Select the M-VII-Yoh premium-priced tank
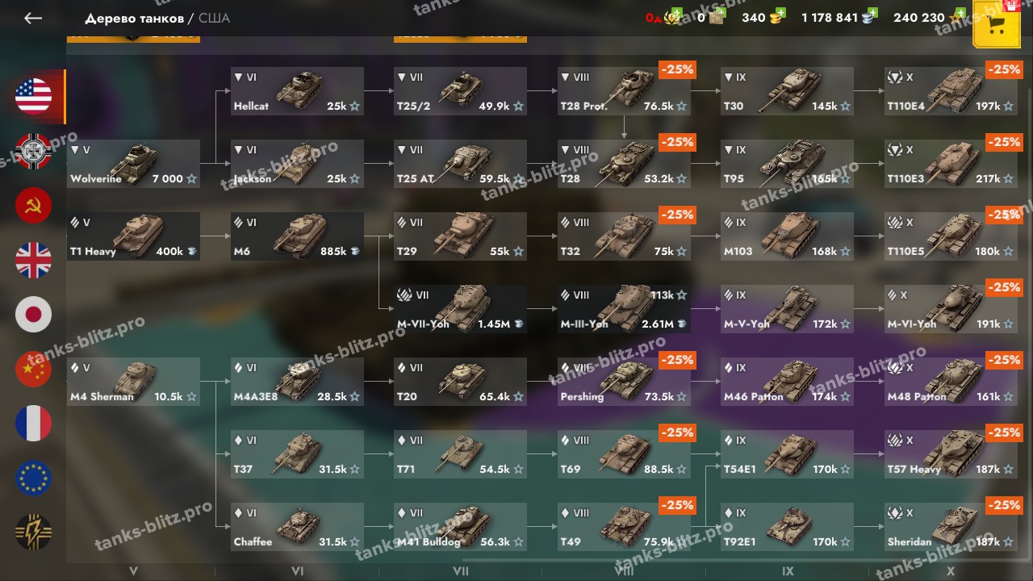 coord(460,309)
